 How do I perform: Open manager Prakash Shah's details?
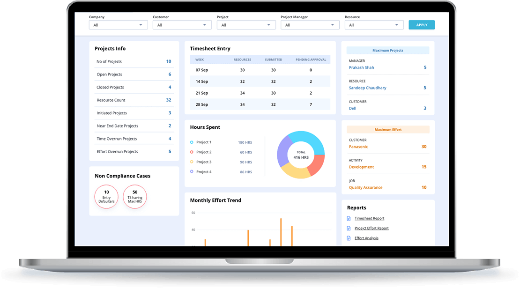coord(362,67)
